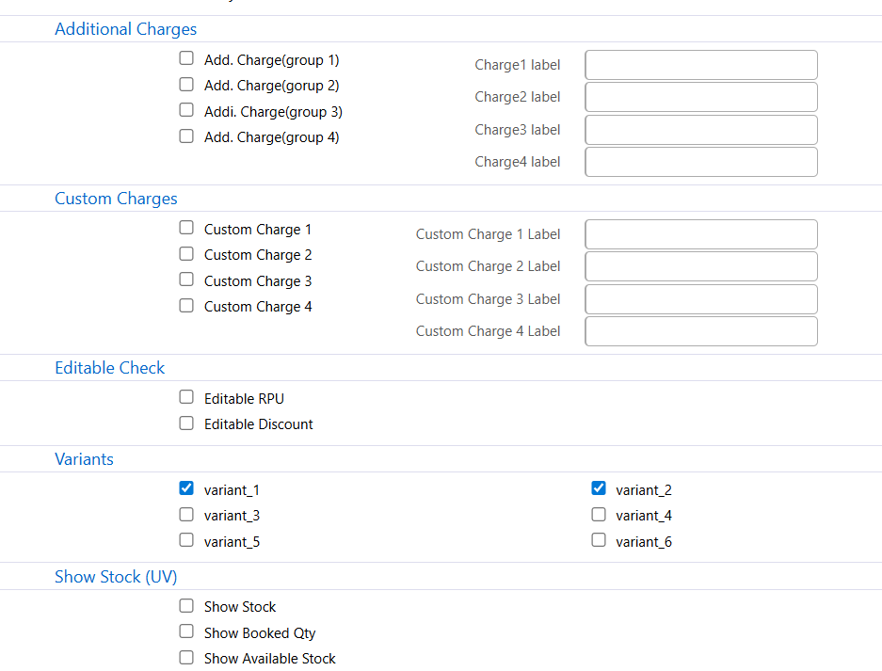Click the Charge1 label text field
882x671 pixels.
click(x=700, y=65)
